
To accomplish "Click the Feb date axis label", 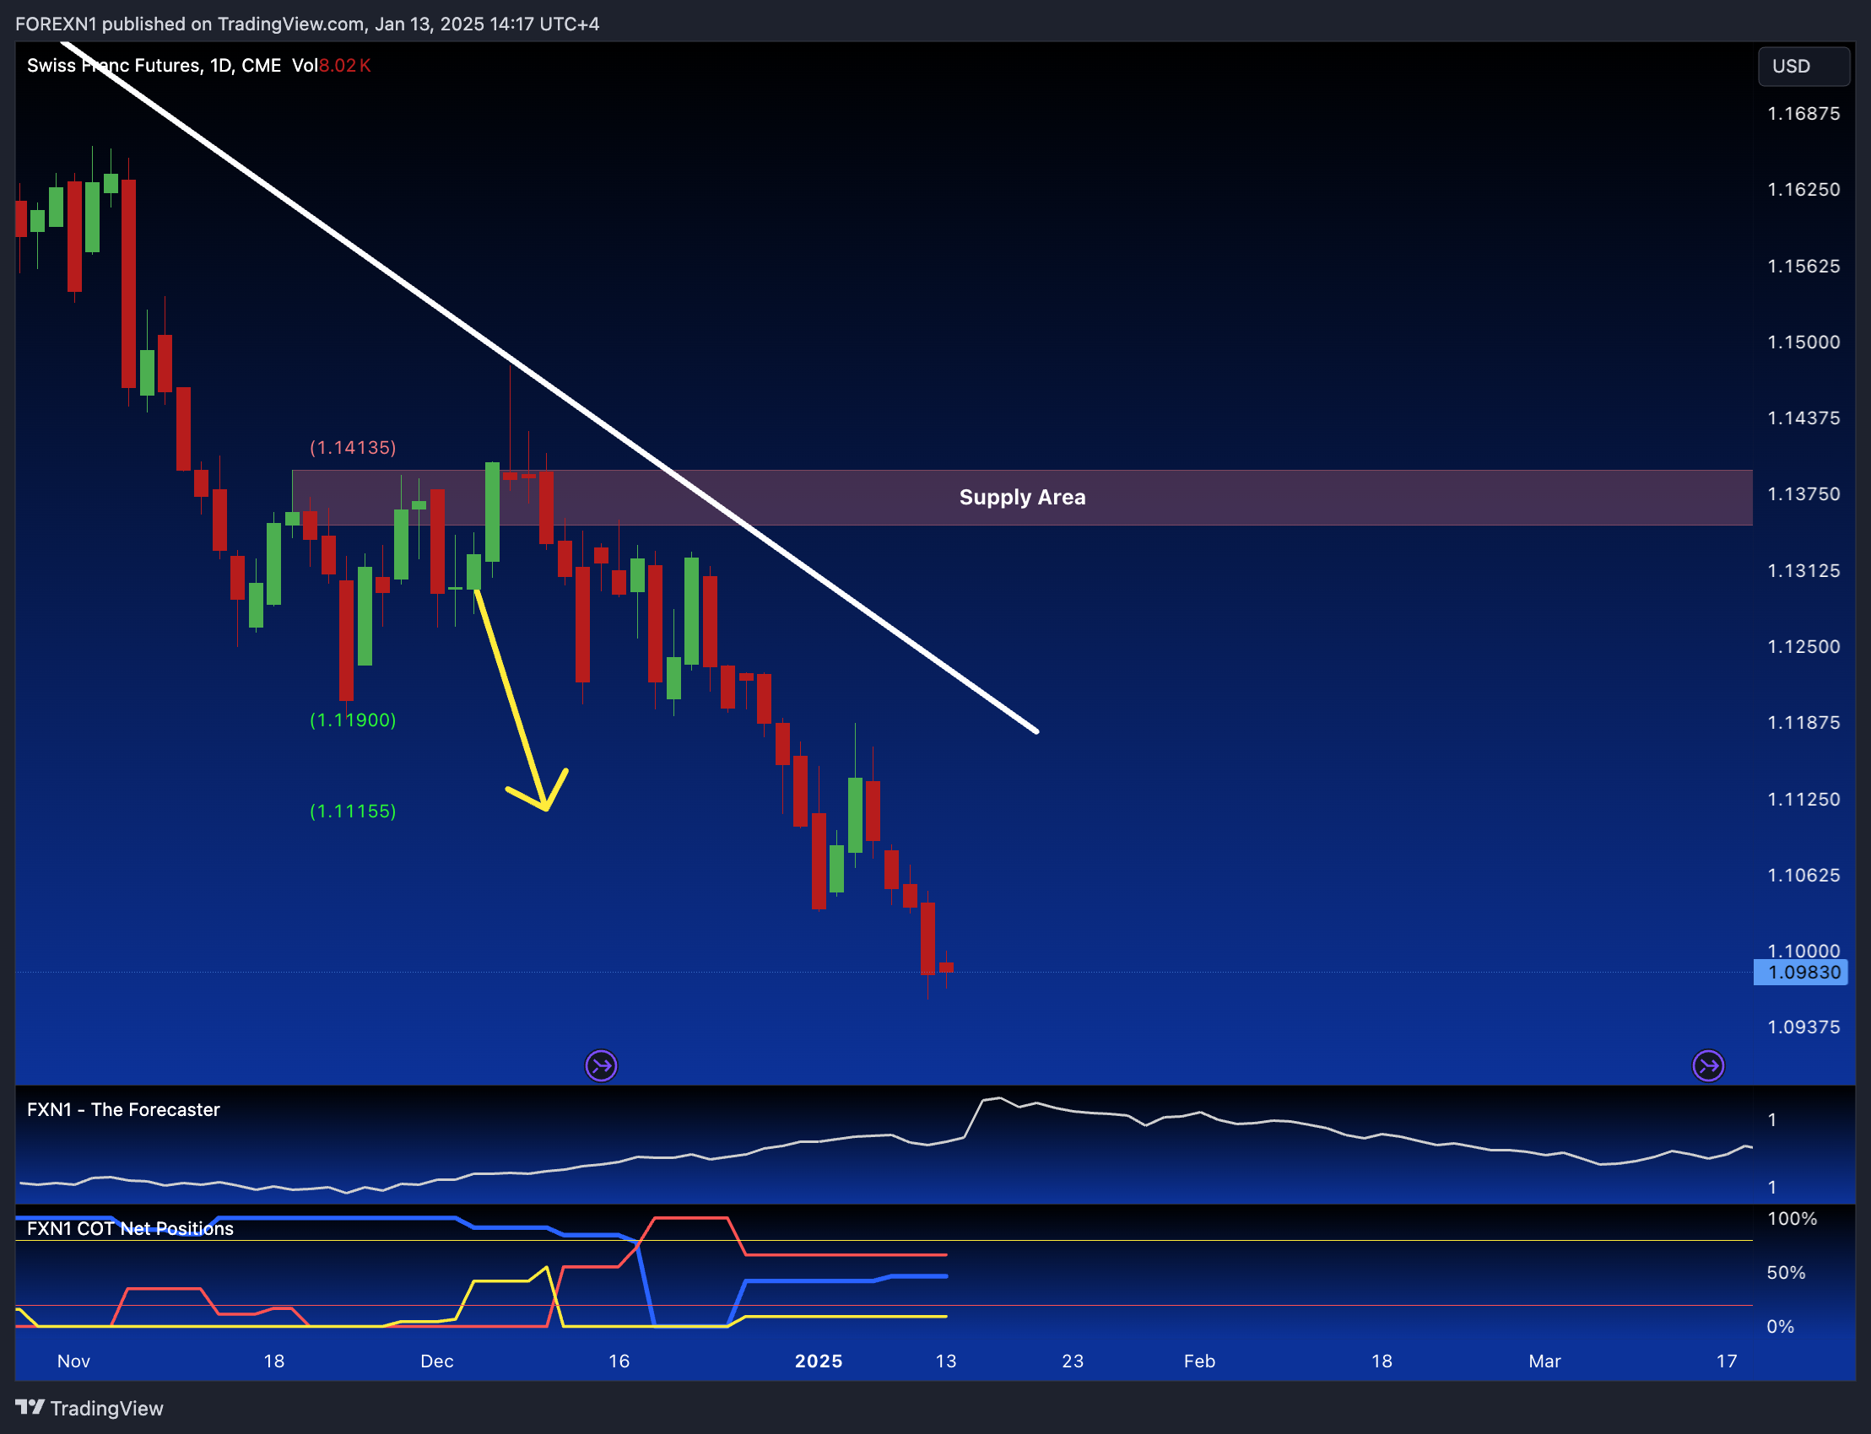I will click(x=1199, y=1361).
